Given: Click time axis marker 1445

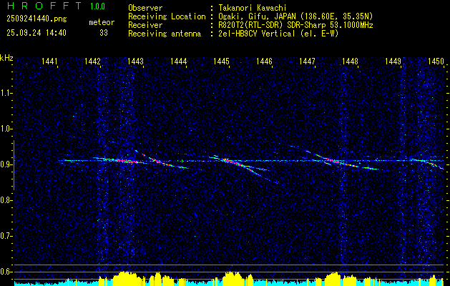Looking at the screenshot, I should (x=221, y=61).
